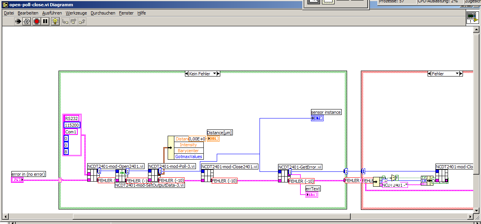Click the FEHLER (-10) label under Close2401.vi
Image resolution: width=481 pixels, height=224 pixels.
(x=224, y=181)
